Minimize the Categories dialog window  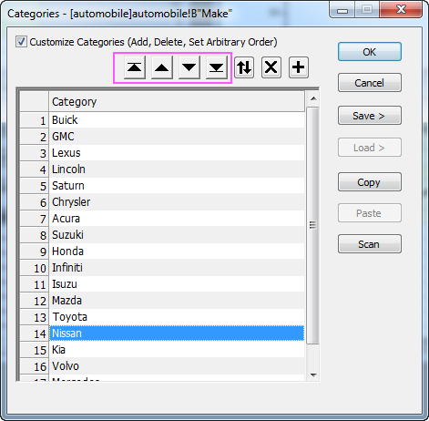[342, 10]
